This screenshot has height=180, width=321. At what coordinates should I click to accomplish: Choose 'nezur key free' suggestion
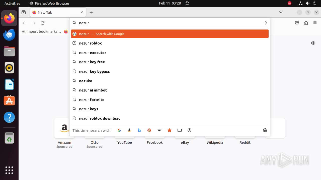tap(170, 62)
